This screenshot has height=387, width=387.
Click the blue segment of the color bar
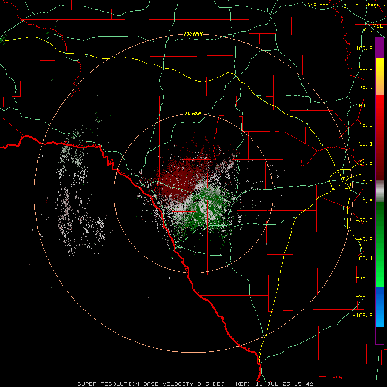[380, 307]
